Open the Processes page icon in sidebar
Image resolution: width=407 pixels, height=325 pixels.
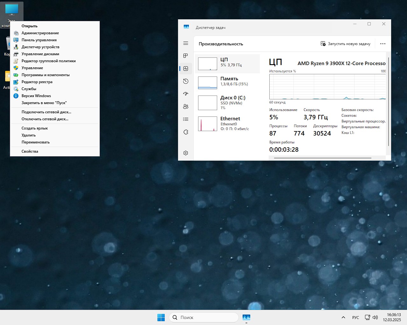tap(186, 56)
